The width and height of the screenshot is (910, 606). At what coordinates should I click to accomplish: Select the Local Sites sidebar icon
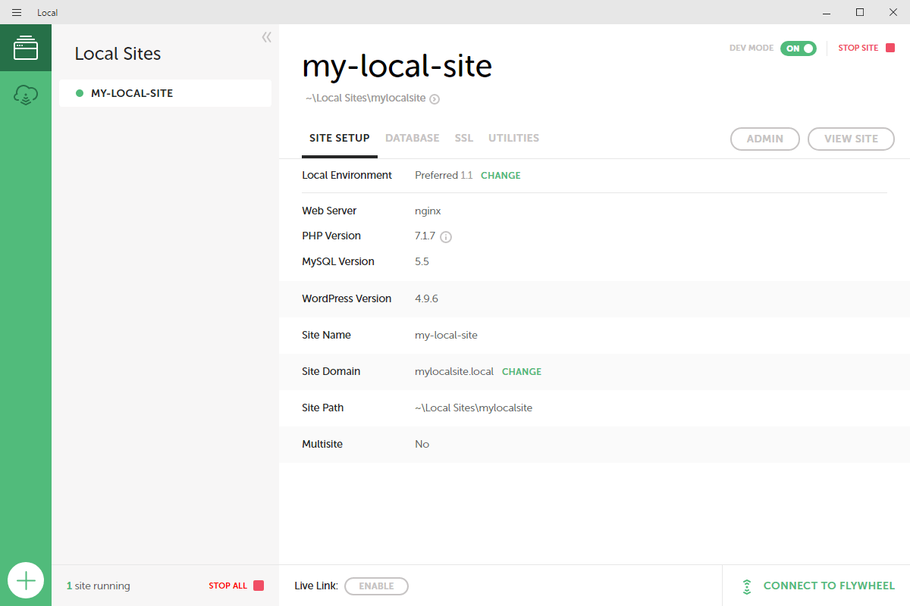(26, 48)
